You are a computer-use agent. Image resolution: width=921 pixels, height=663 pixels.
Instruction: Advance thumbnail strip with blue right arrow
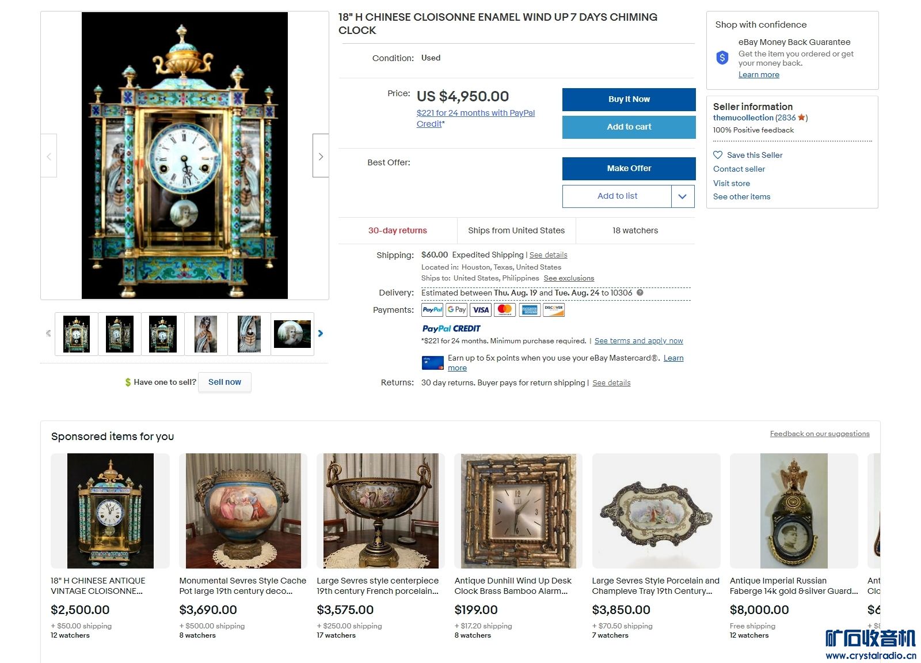[321, 334]
